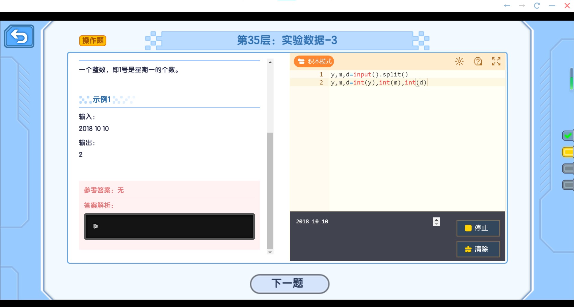Place cursor in code line y,m,d=input().split()

tap(369, 74)
